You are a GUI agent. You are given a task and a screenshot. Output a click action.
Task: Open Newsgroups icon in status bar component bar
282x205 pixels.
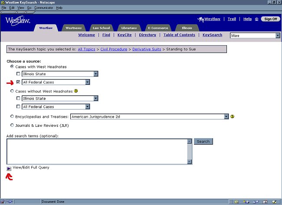pyautogui.click(x=256, y=202)
